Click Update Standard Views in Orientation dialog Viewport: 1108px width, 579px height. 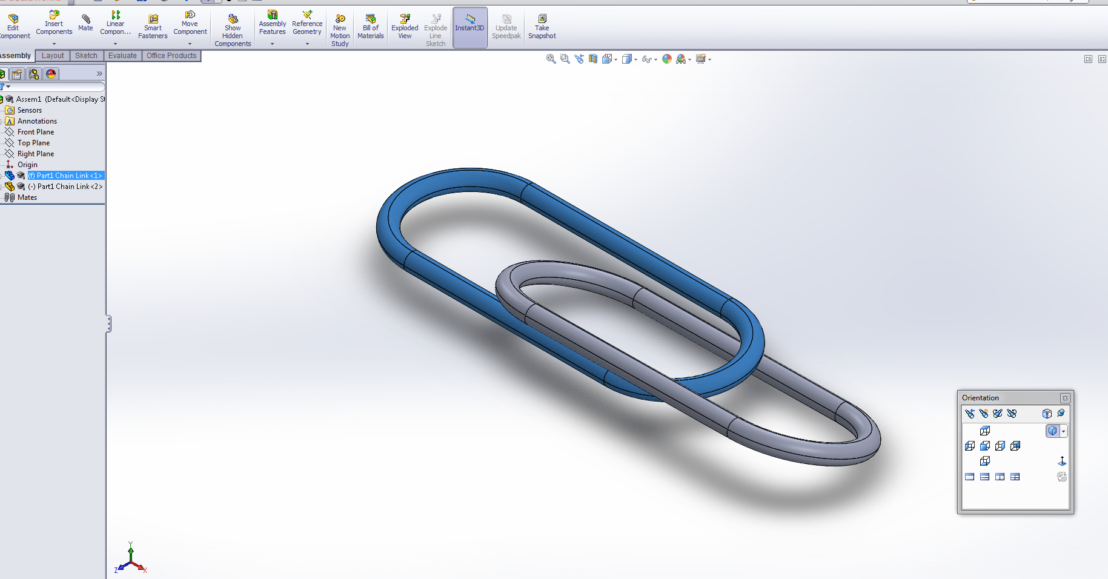(x=998, y=413)
